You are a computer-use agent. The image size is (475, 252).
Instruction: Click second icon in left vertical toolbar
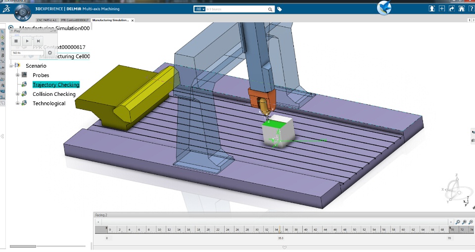[x=2, y=38]
